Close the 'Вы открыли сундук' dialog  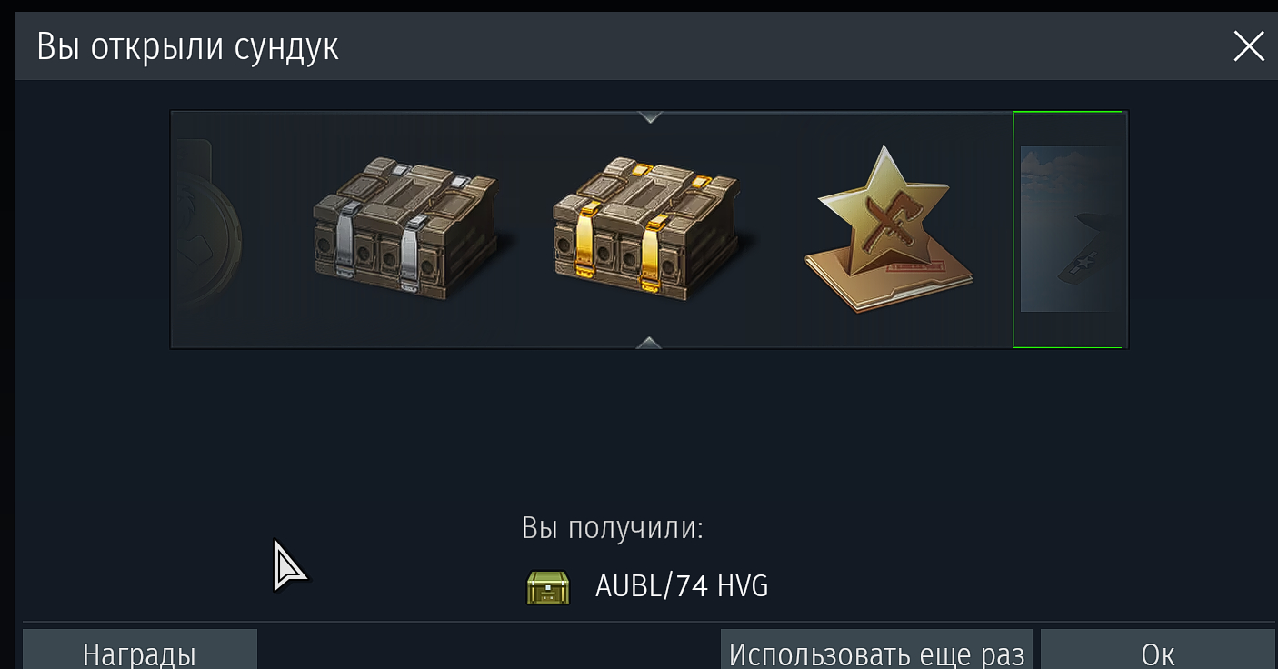1249,46
